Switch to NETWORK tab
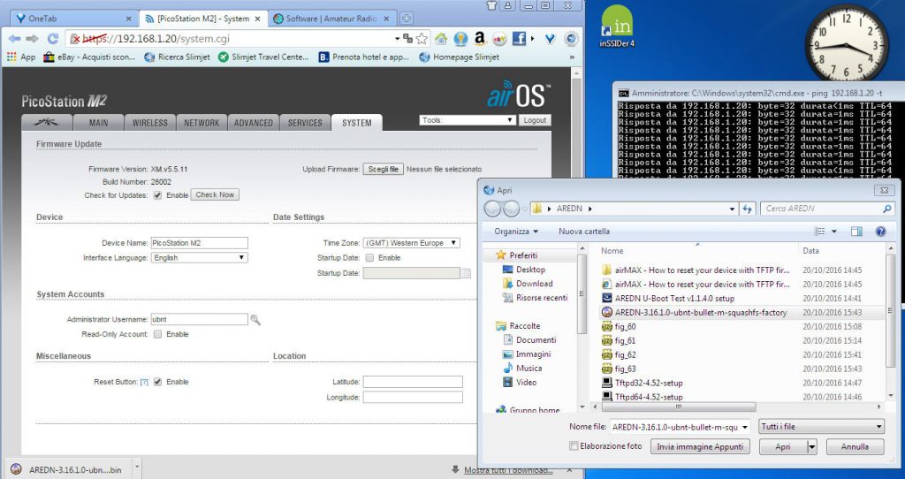Screen dimensions: 905x479 pyautogui.click(x=202, y=122)
